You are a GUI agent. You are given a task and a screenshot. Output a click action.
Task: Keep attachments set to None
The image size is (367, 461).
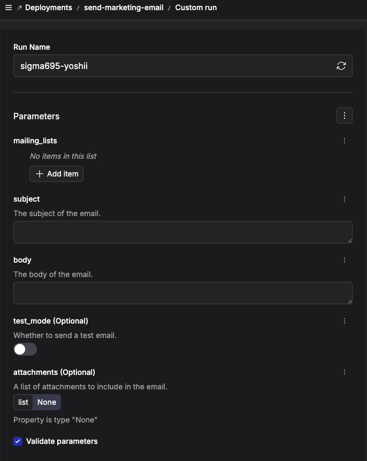pyautogui.click(x=47, y=402)
